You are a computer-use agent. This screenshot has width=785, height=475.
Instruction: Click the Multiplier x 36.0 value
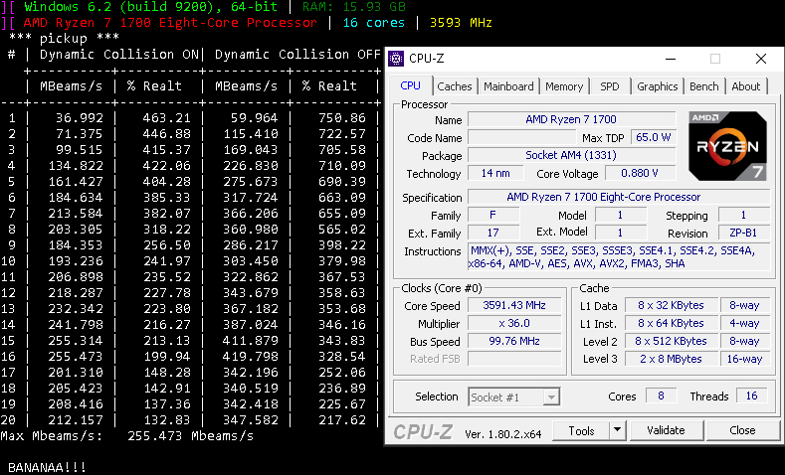click(x=514, y=324)
